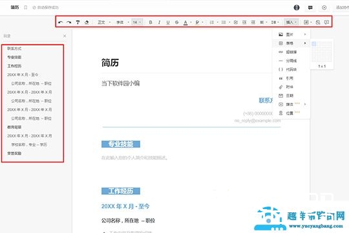This screenshot has height=233, width=349.
Task: Toggle italic formatting
Action: click(x=159, y=22)
